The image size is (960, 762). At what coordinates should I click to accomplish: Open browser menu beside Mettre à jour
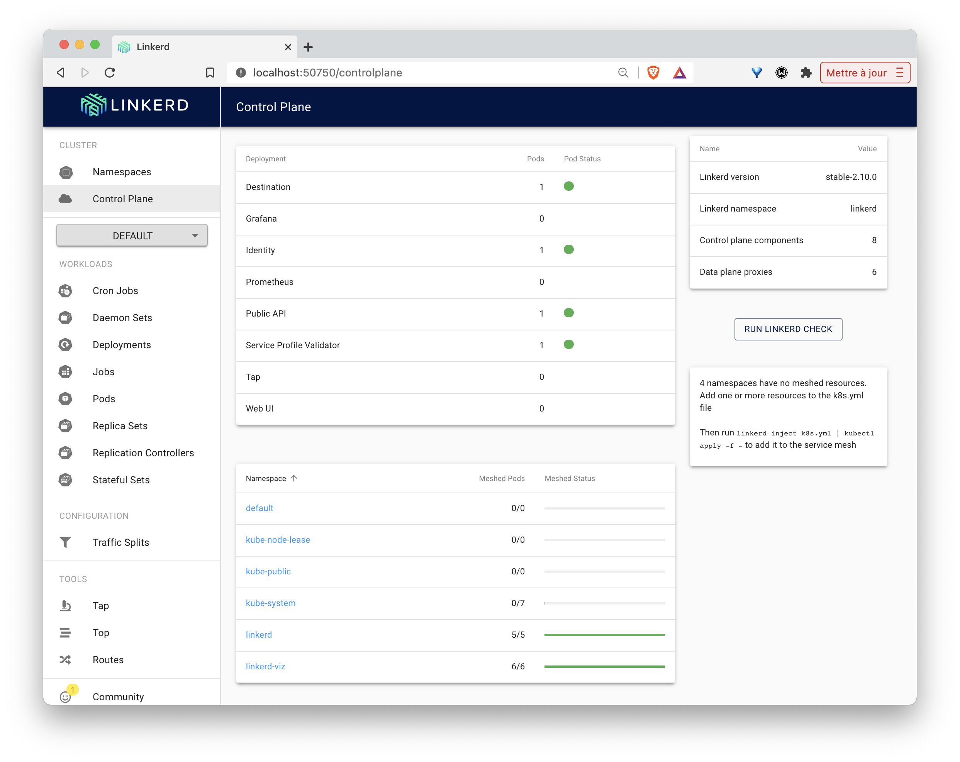(900, 73)
